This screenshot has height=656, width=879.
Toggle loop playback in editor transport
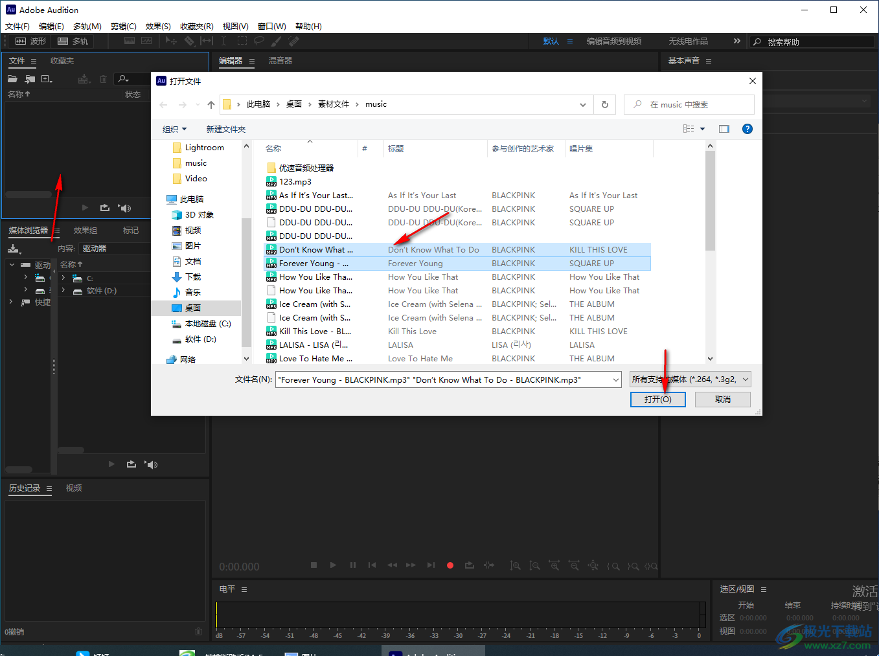470,565
